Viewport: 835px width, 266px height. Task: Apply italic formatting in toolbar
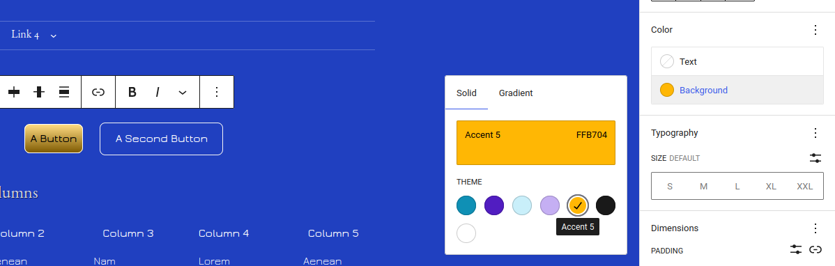[158, 92]
